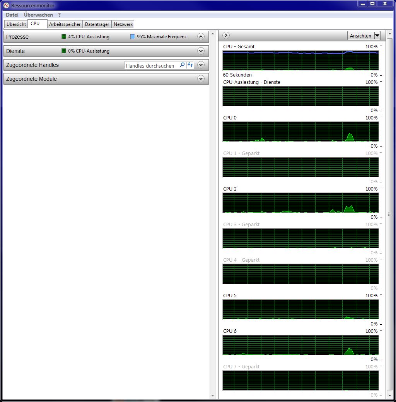Click the Zugeordnete Handles header label
The image size is (396, 402).
click(x=32, y=65)
